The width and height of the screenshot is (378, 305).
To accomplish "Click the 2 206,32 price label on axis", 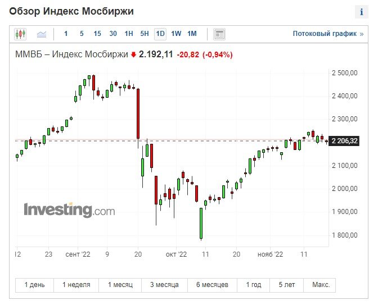I will pos(344,141).
